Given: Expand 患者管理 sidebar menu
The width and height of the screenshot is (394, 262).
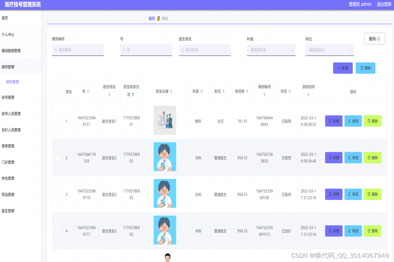Looking at the screenshot, I should tap(21, 146).
